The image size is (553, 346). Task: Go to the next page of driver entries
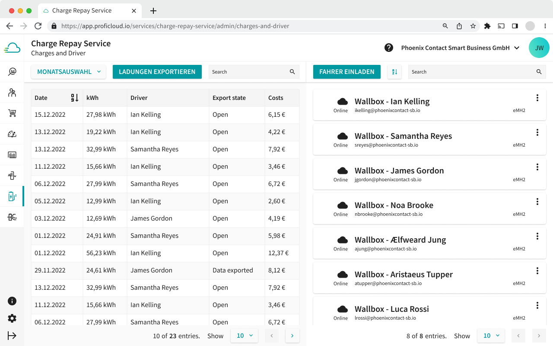click(539, 335)
